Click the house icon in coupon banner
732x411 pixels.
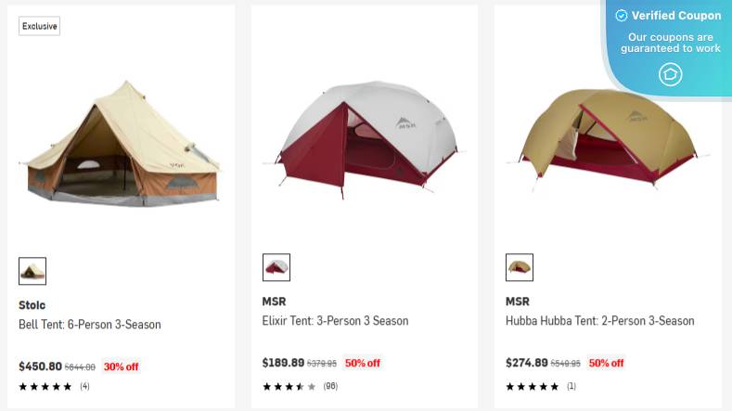[671, 74]
